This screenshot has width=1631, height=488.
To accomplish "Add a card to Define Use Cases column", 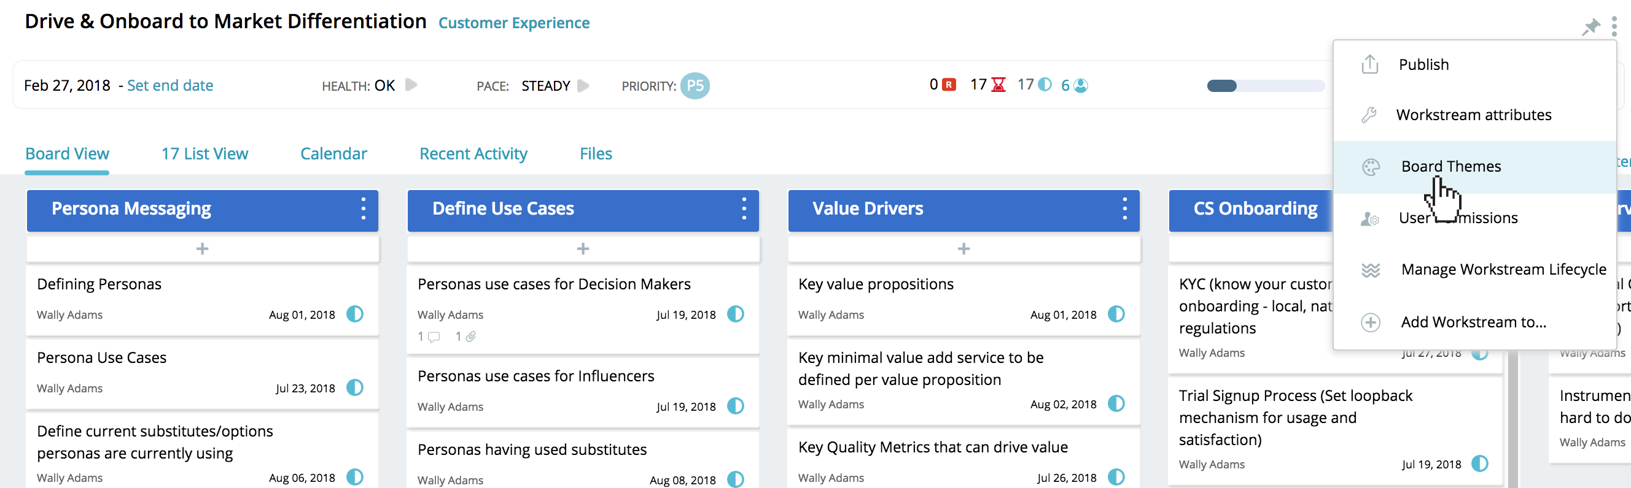I will tap(583, 249).
